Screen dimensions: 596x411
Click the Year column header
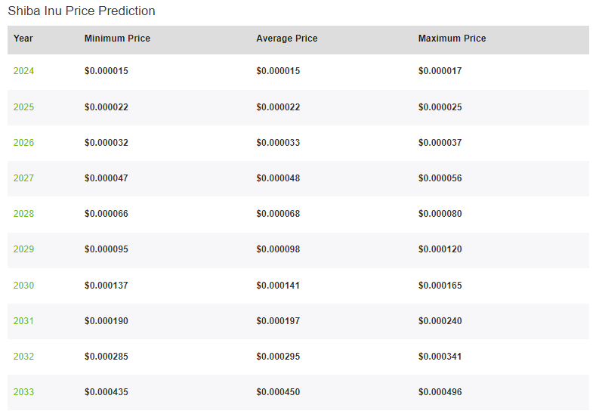tap(23, 39)
